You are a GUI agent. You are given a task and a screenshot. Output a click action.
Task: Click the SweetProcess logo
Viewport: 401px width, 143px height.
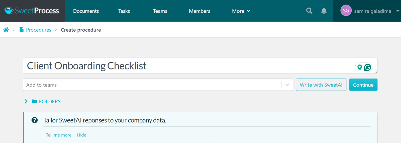point(32,11)
